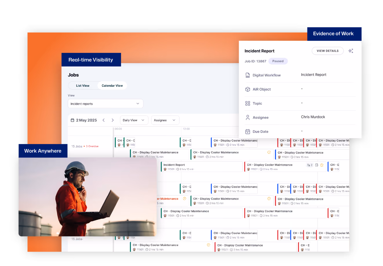Click the orange clock beside the recurring icon
The width and height of the screenshot is (383, 266).
click(322, 165)
